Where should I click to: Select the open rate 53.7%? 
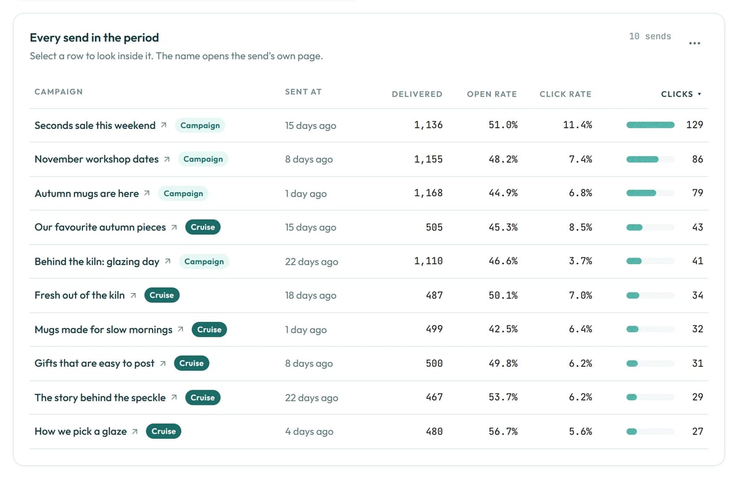tap(503, 398)
